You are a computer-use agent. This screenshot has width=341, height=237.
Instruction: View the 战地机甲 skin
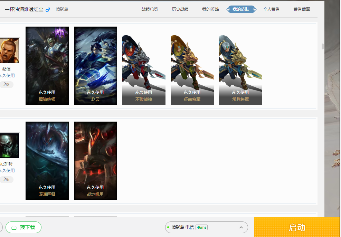click(x=95, y=161)
